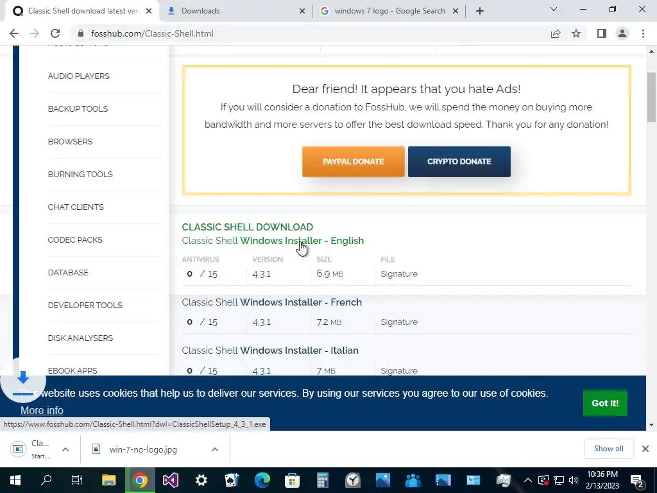Click the CRYPTO DONATE button

tap(459, 162)
